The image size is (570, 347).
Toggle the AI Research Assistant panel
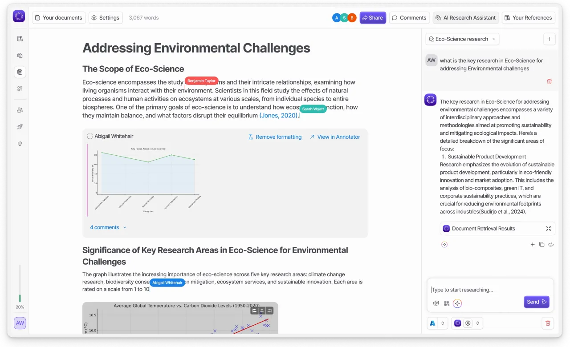coord(465,18)
